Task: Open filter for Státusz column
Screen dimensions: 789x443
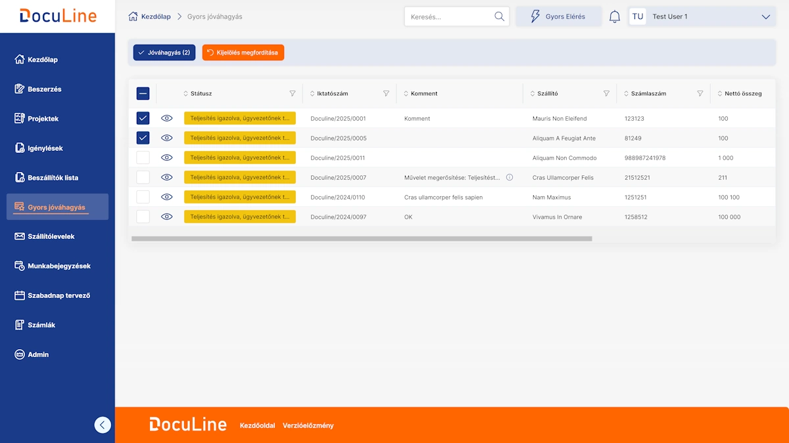Action: (x=293, y=94)
